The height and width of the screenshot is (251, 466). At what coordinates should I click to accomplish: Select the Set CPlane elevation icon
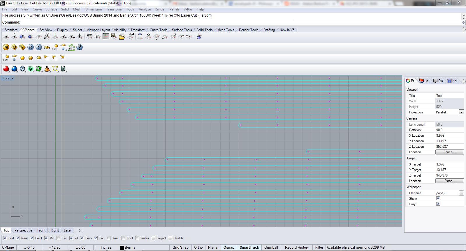click(x=14, y=37)
